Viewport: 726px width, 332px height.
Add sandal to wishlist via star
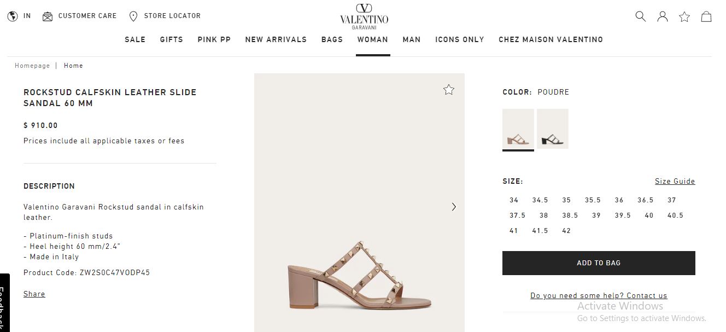[x=449, y=90]
